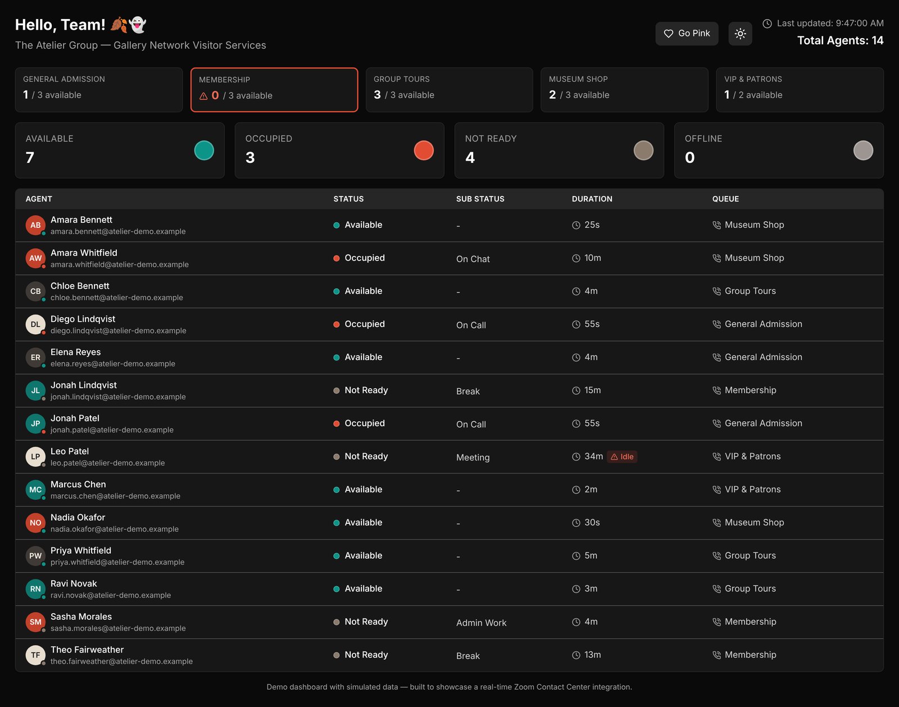899x707 pixels.
Task: Click Chloe Bennett's CB avatar
Action: pos(35,291)
